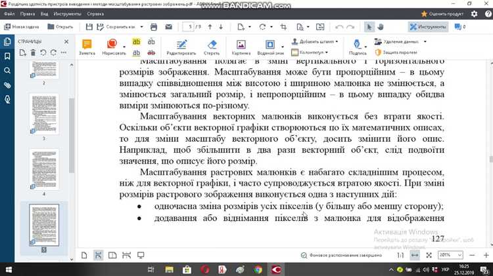Expand the Save As dropdown arrow
493x276 pixels.
(x=141, y=27)
